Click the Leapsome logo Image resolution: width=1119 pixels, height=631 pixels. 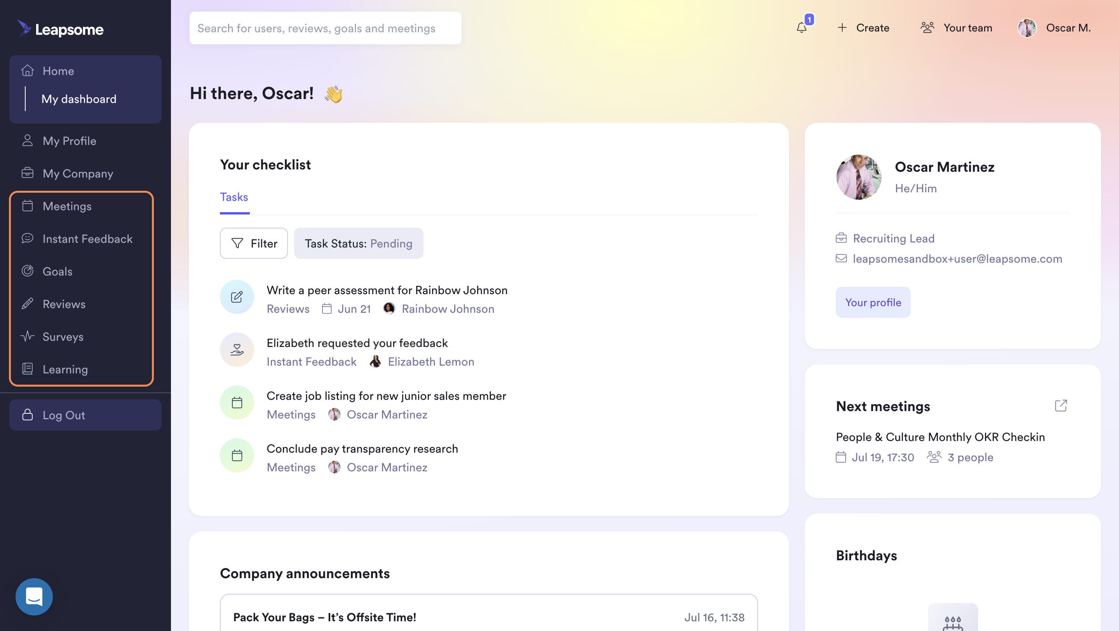pos(61,29)
